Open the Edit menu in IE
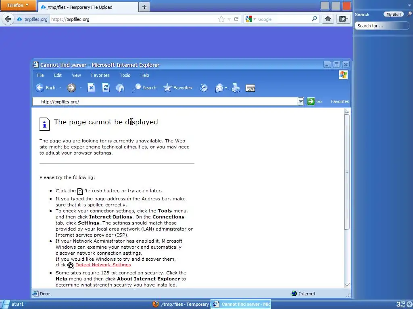 tap(58, 75)
